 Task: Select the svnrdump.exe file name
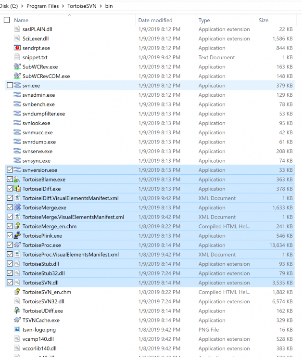[x=39, y=142]
